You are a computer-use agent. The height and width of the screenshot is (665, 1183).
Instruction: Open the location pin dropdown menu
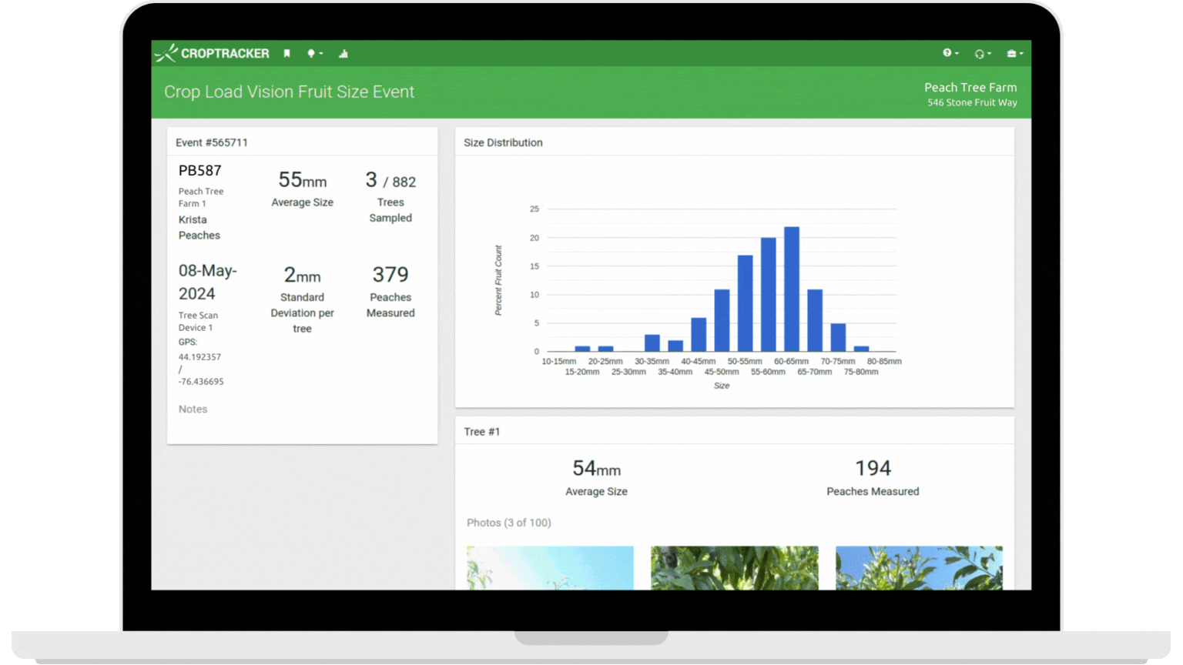(x=314, y=54)
